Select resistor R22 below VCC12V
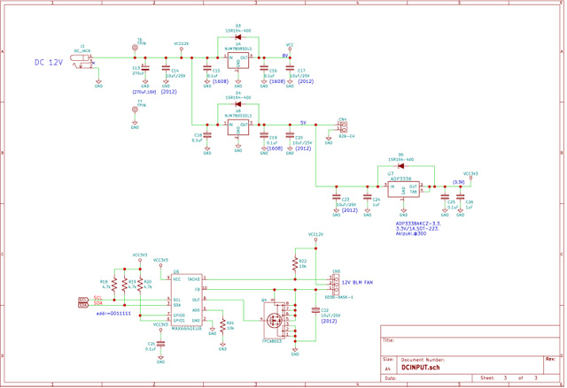 (295, 263)
